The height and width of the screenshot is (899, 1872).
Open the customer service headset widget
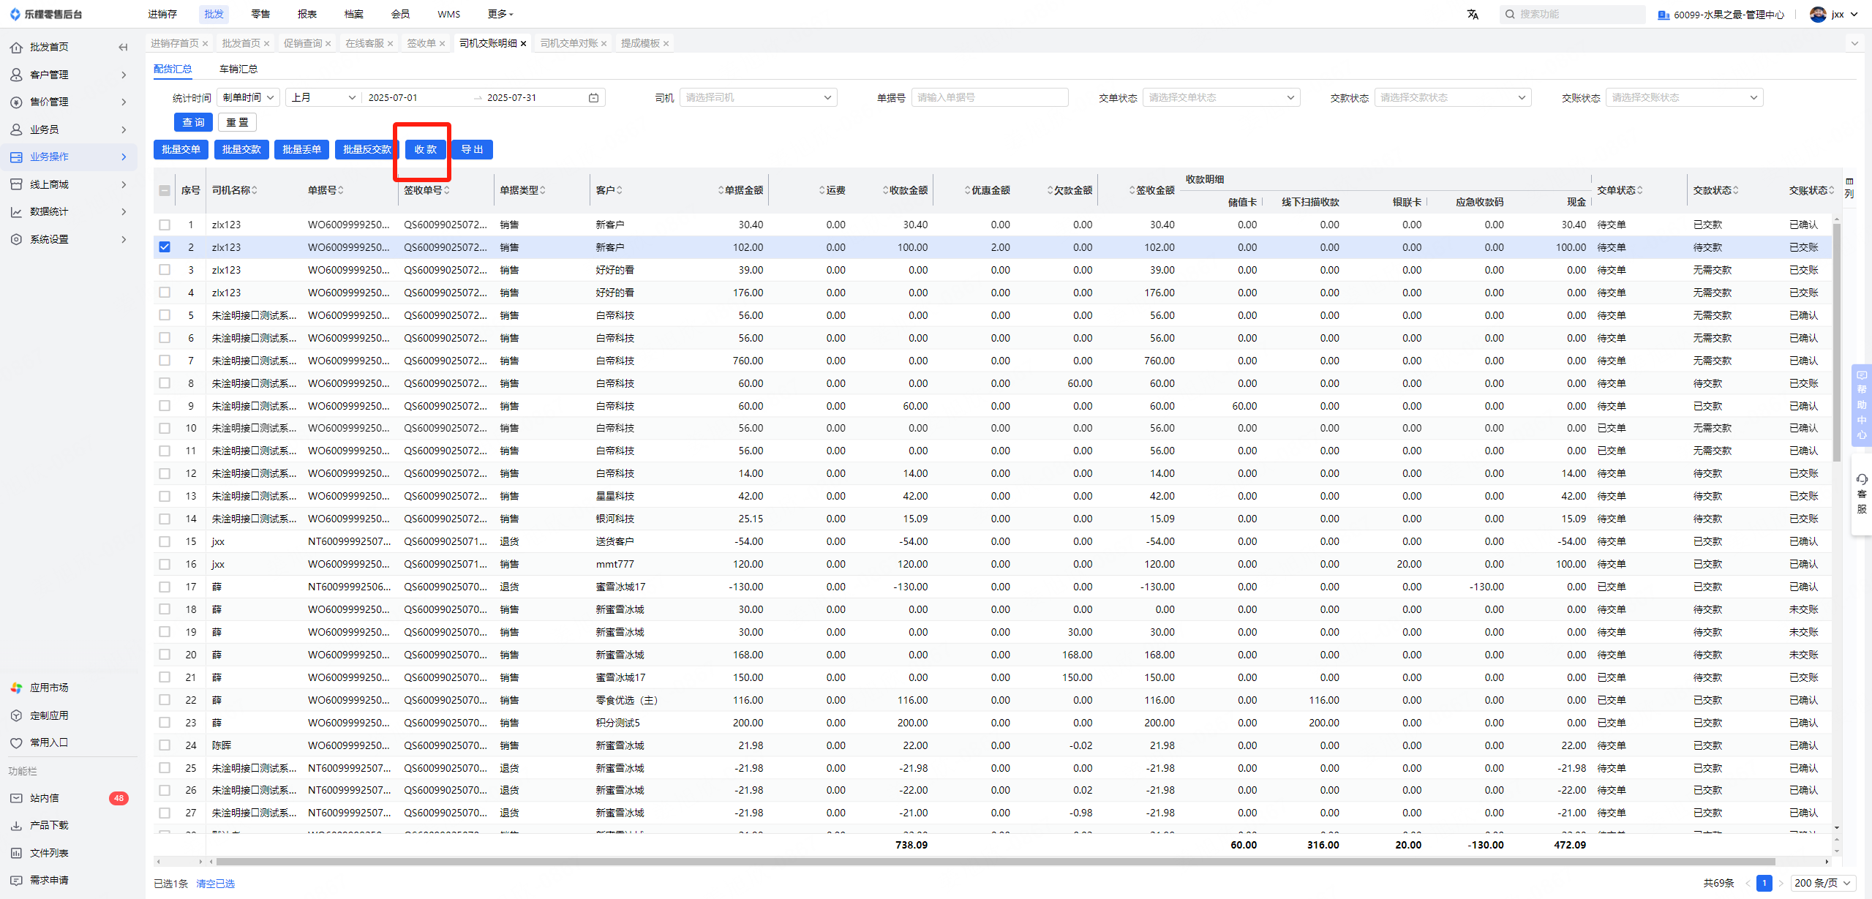coord(1862,494)
